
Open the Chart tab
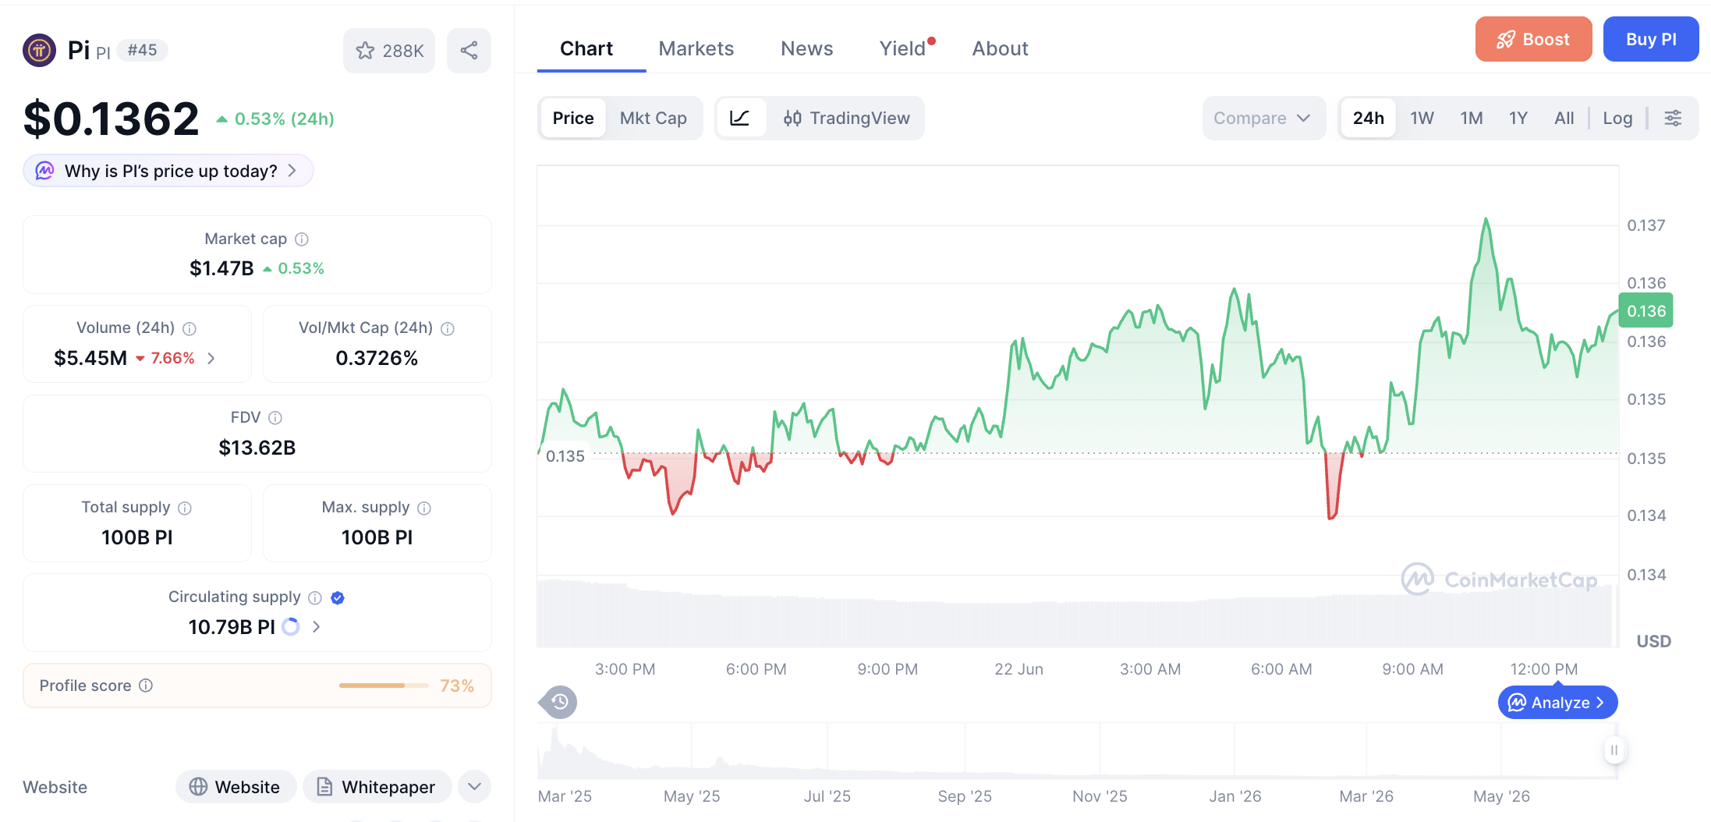[x=586, y=48]
